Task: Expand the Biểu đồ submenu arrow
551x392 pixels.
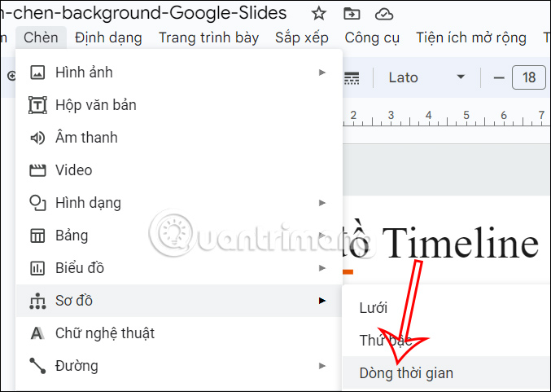Action: (x=321, y=268)
